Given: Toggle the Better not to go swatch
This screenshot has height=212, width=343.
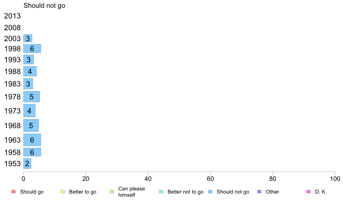Looking at the screenshot, I should tap(161, 192).
